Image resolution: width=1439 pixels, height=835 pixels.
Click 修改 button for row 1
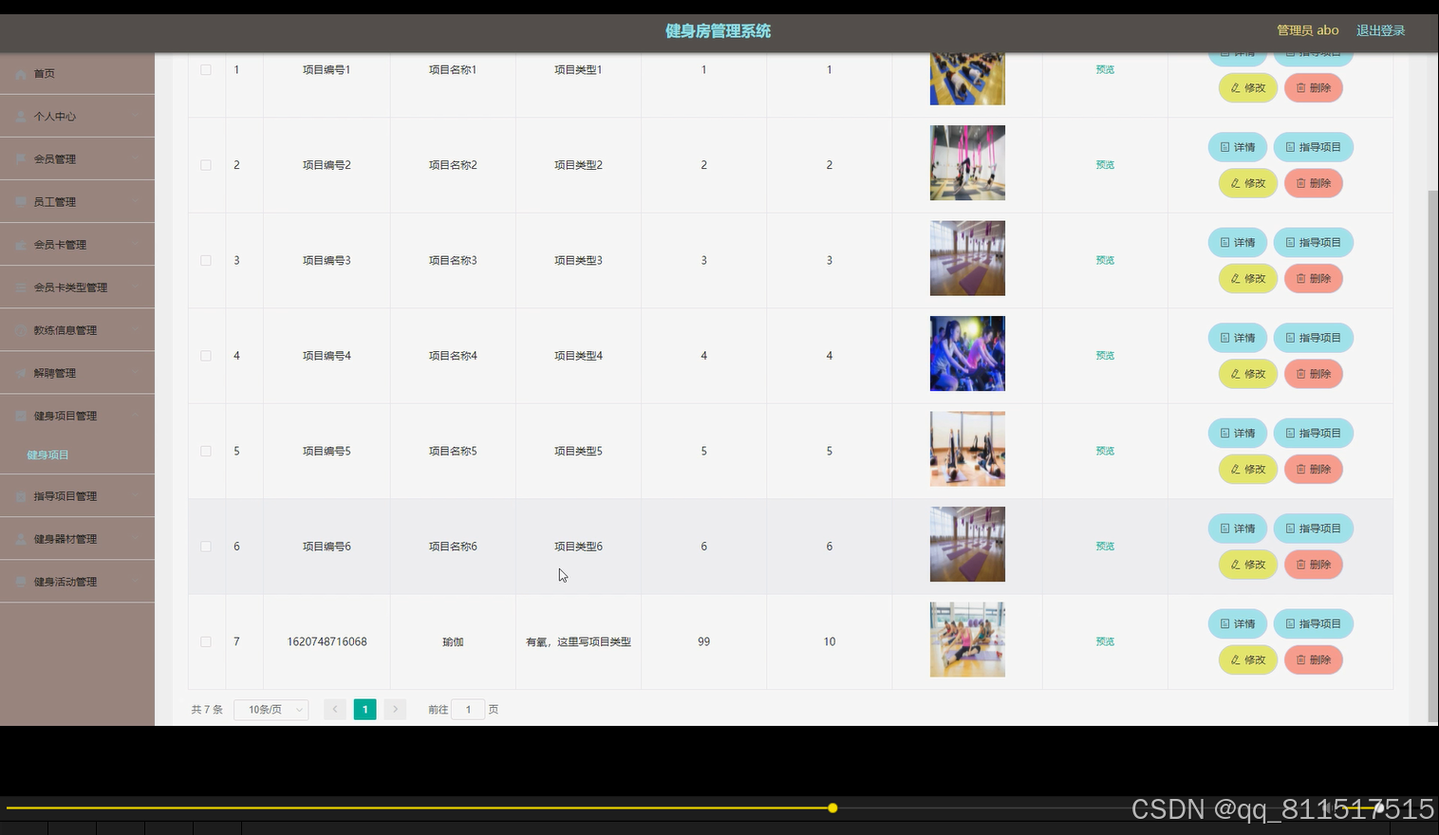click(x=1248, y=88)
